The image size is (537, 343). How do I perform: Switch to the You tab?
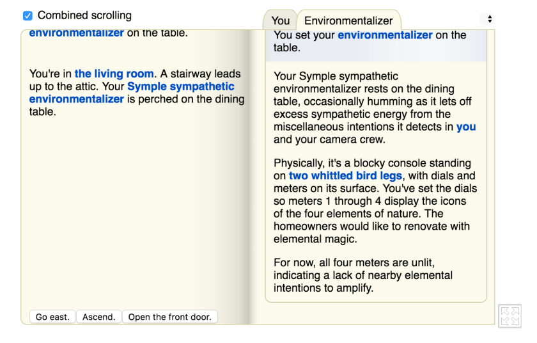tap(280, 20)
